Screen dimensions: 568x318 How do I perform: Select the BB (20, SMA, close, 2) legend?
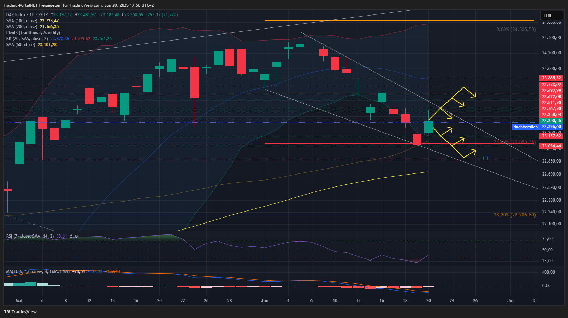pyautogui.click(x=27, y=39)
